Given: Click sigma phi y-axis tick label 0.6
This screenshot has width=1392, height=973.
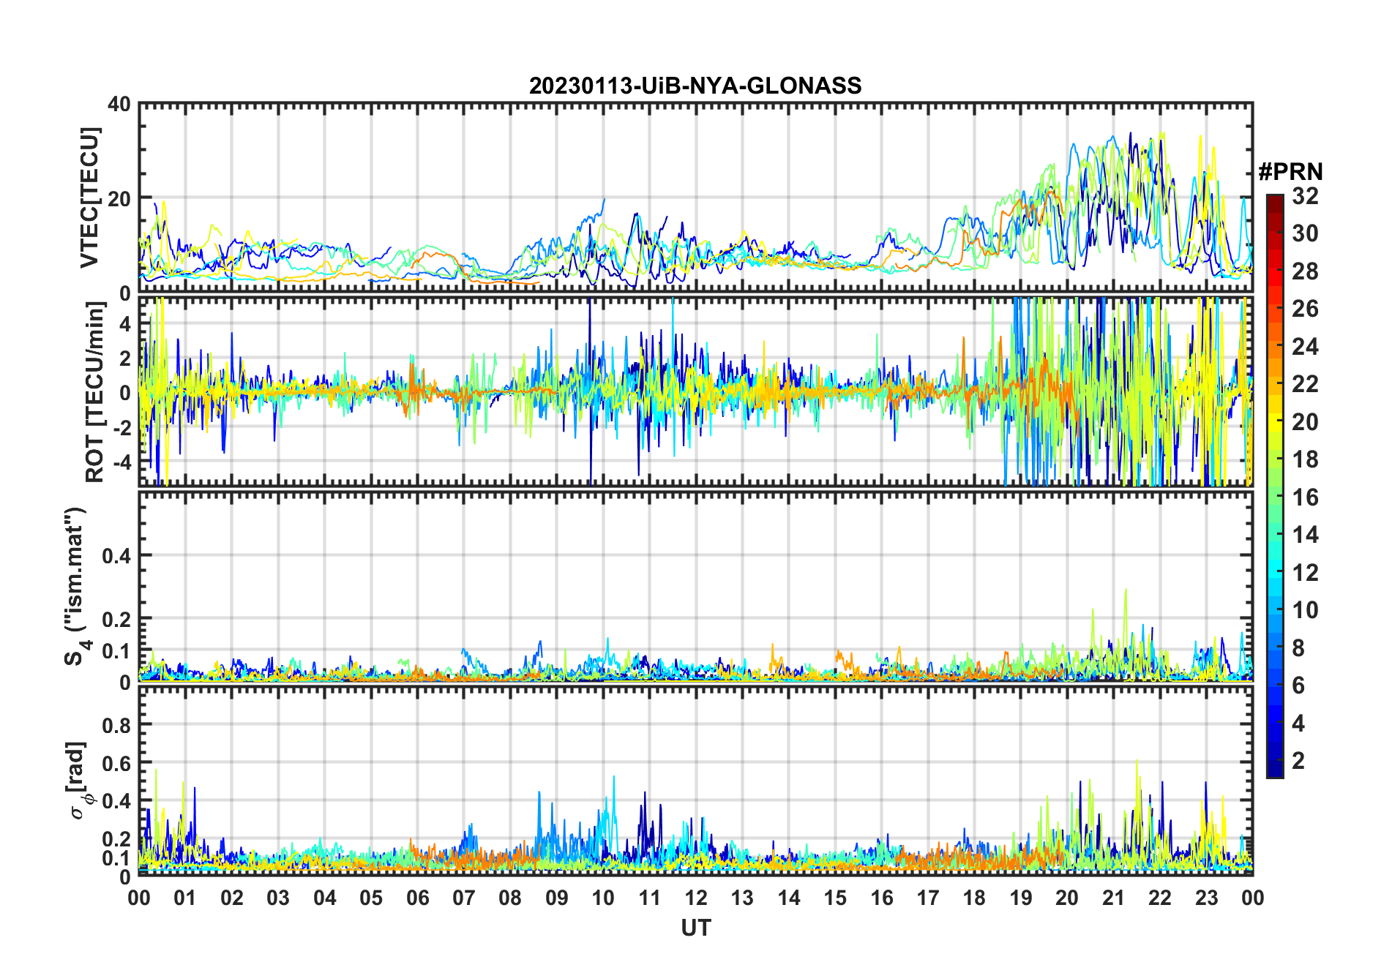Looking at the screenshot, I should [116, 764].
